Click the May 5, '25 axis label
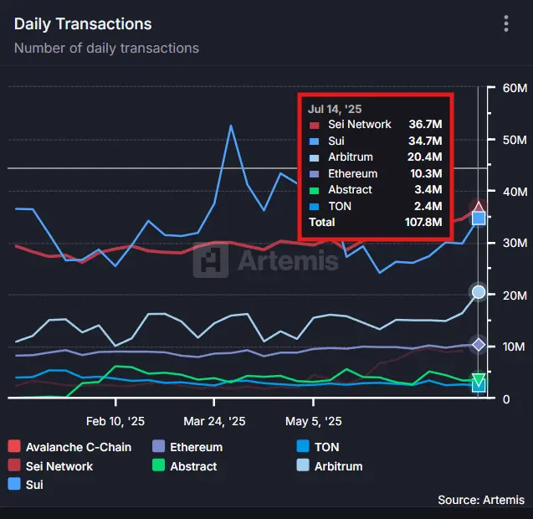Image resolution: width=533 pixels, height=519 pixels. pos(314,421)
